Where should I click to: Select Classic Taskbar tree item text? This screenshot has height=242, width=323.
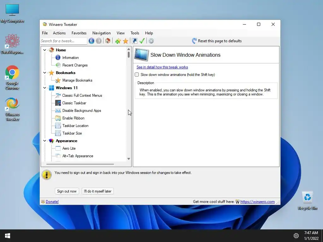click(74, 103)
